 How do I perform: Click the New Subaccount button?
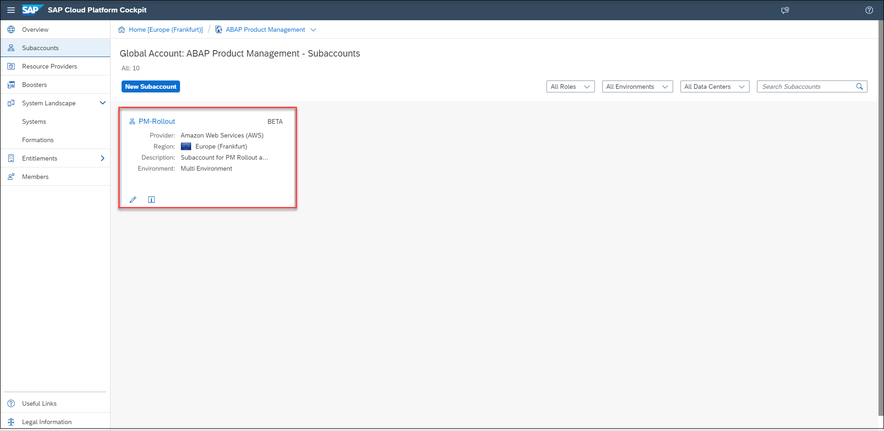click(151, 86)
